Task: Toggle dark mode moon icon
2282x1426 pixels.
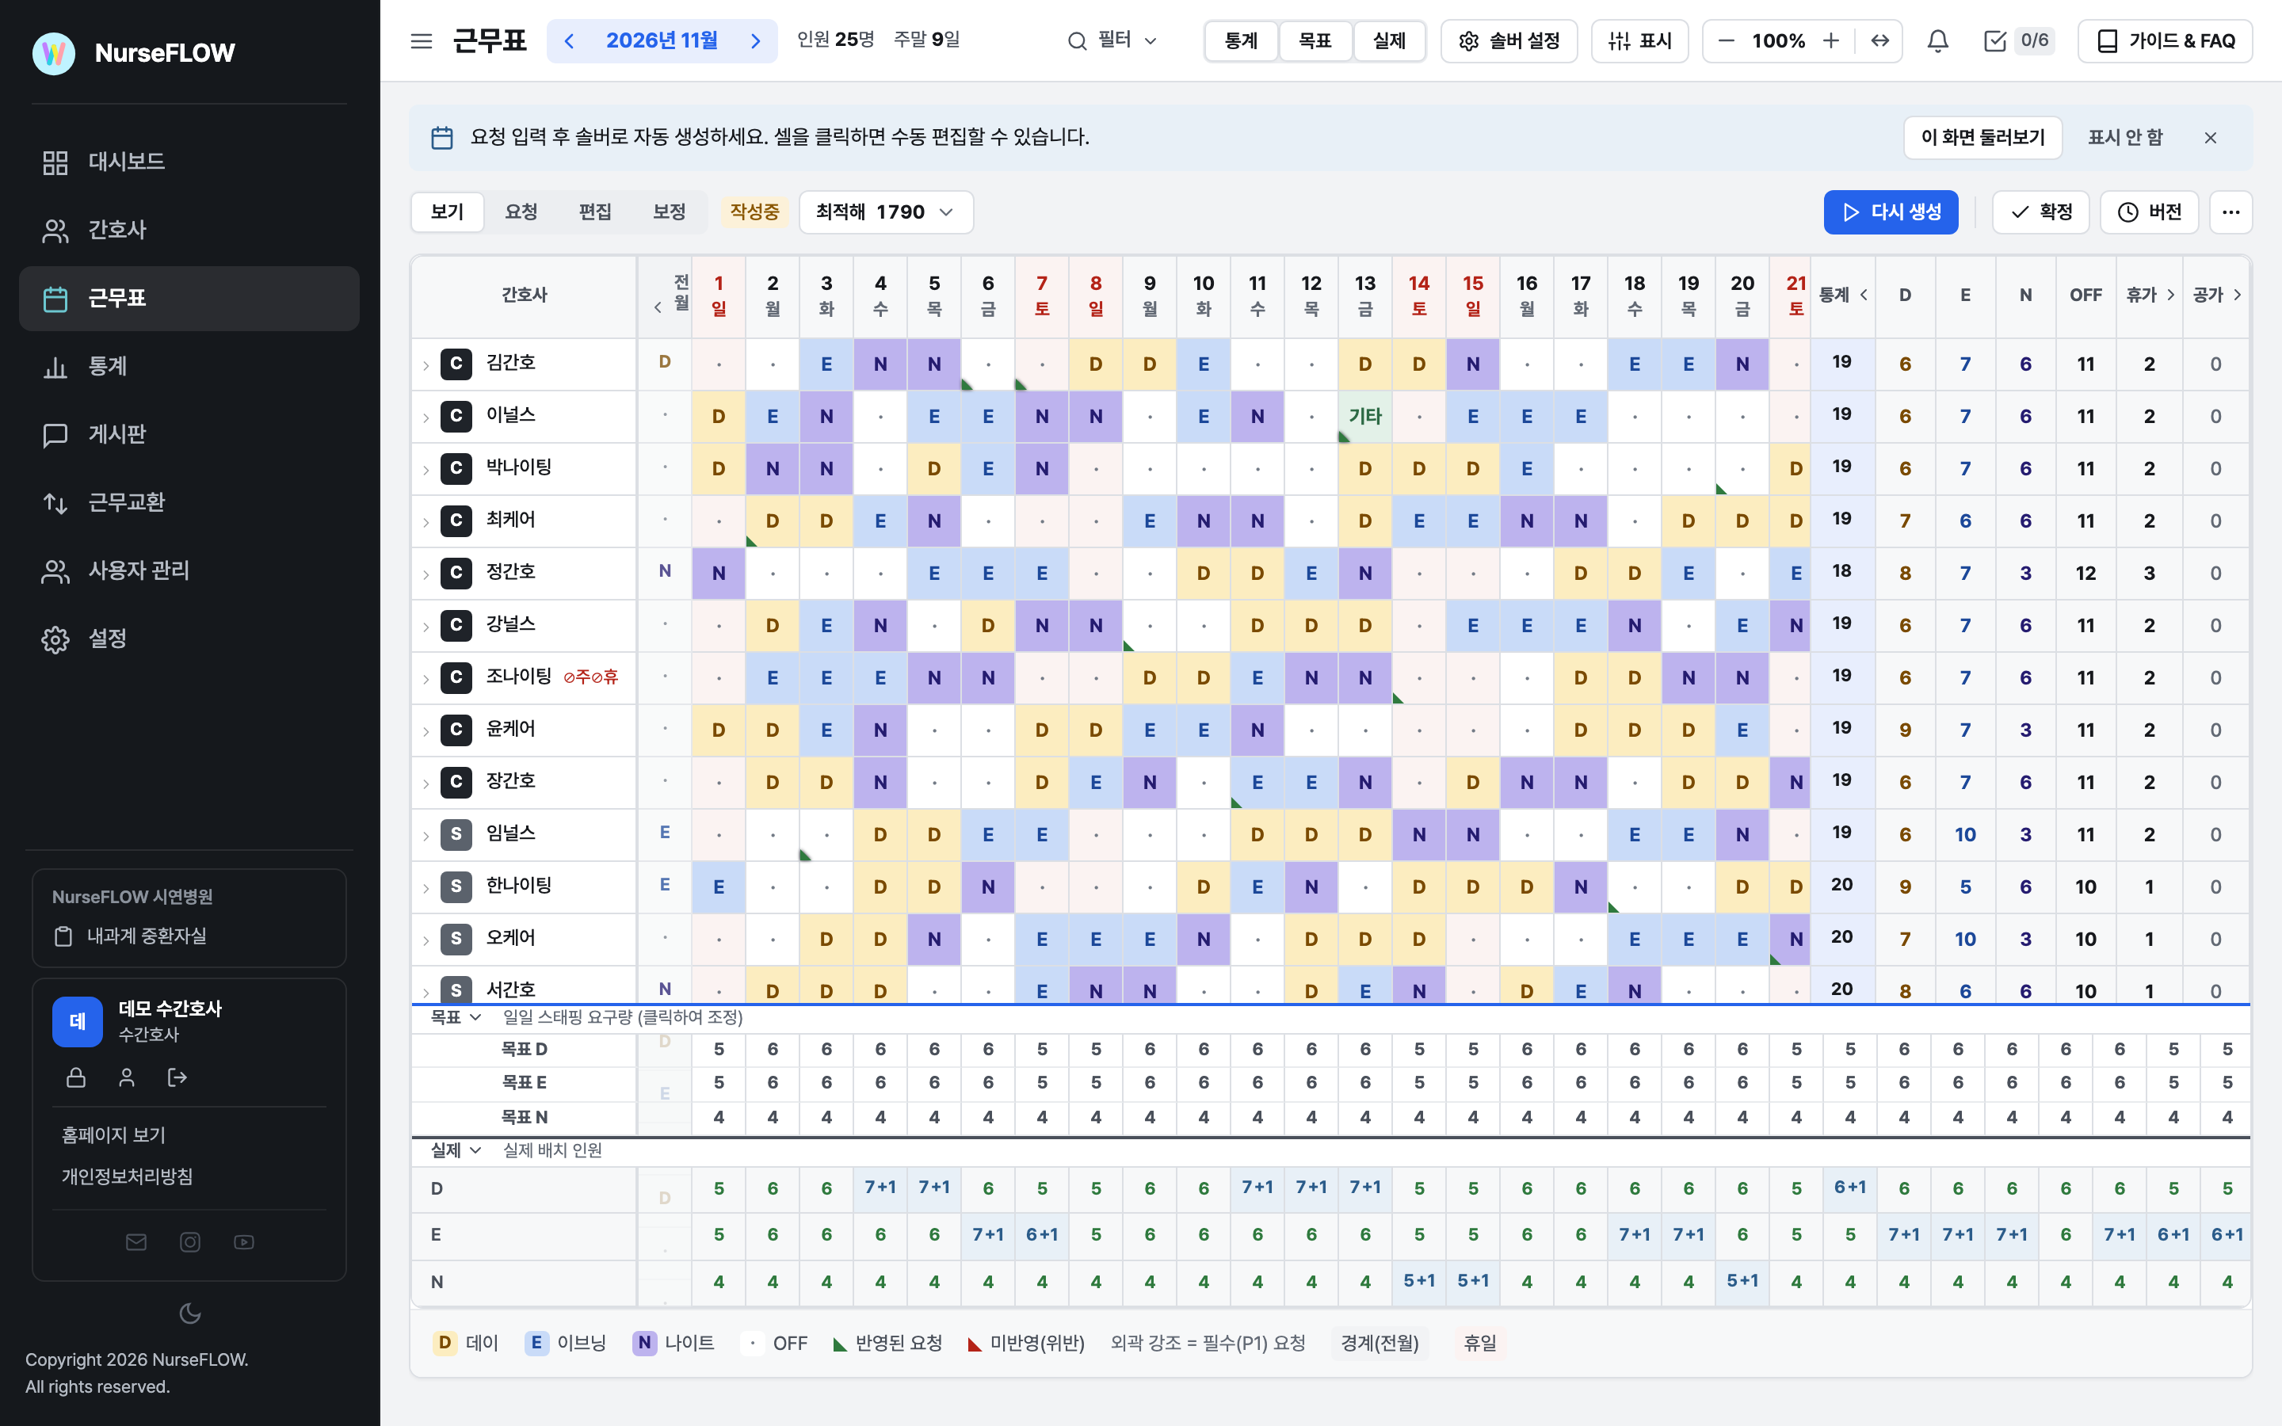Action: pyautogui.click(x=190, y=1313)
